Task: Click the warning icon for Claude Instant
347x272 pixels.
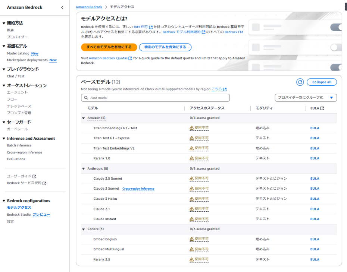Action: pyautogui.click(x=192, y=219)
